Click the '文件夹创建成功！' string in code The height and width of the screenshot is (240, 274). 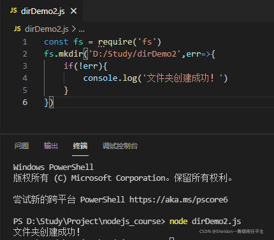tap(183, 78)
